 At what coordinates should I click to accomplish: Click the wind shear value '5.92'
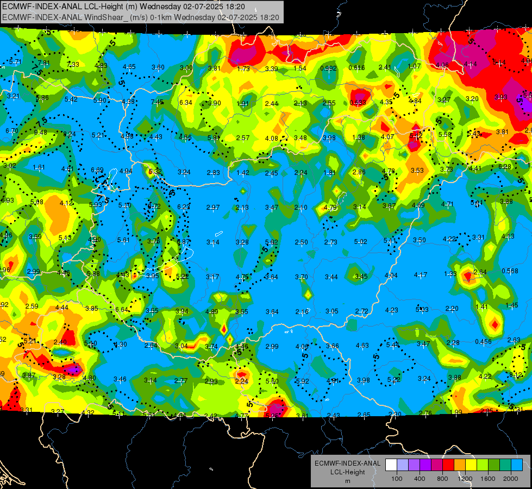pyautogui.click(x=302, y=381)
